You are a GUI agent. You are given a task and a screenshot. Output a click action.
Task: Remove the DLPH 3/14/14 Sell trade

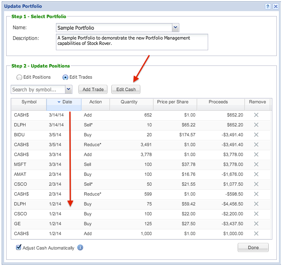pyautogui.click(x=256, y=125)
